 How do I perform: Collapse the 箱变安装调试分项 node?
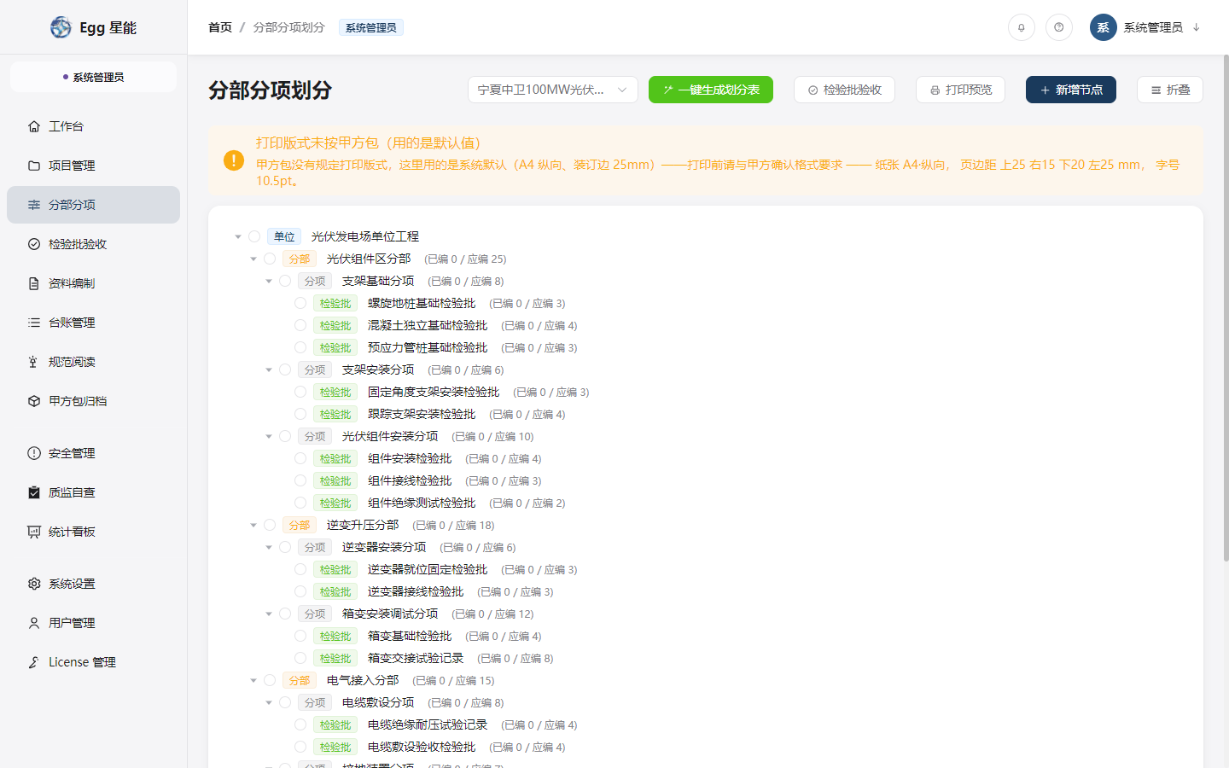click(269, 614)
